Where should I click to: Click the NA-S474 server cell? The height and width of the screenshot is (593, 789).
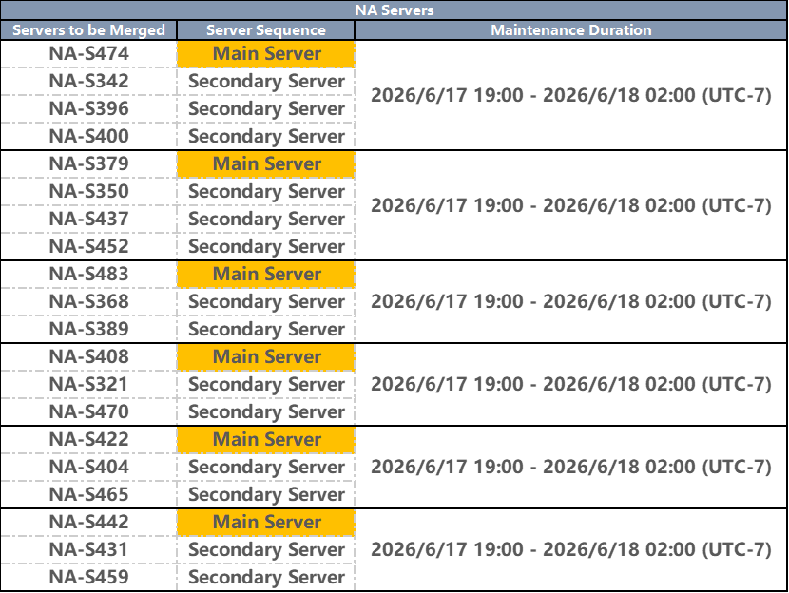(88, 54)
